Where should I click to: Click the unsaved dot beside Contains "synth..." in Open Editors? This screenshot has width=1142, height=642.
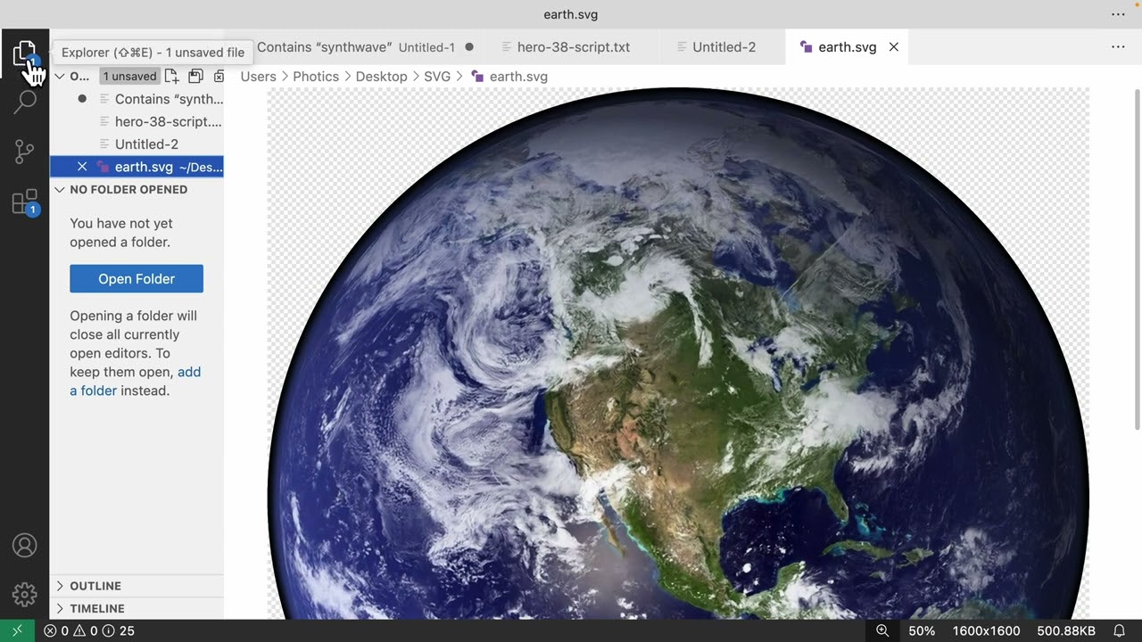click(x=82, y=99)
